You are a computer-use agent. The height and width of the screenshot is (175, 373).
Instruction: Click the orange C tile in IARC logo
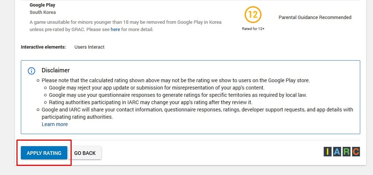pos(355,152)
